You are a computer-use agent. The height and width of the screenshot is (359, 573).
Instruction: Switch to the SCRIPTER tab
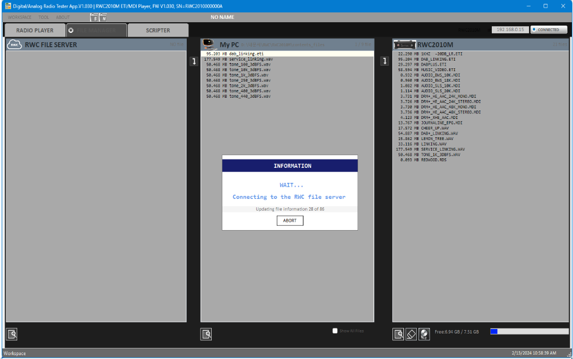tap(158, 31)
